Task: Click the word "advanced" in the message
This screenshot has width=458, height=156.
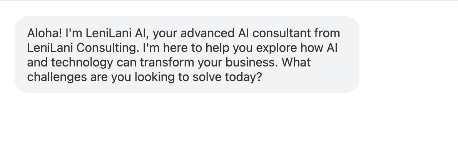Action: pos(205,33)
